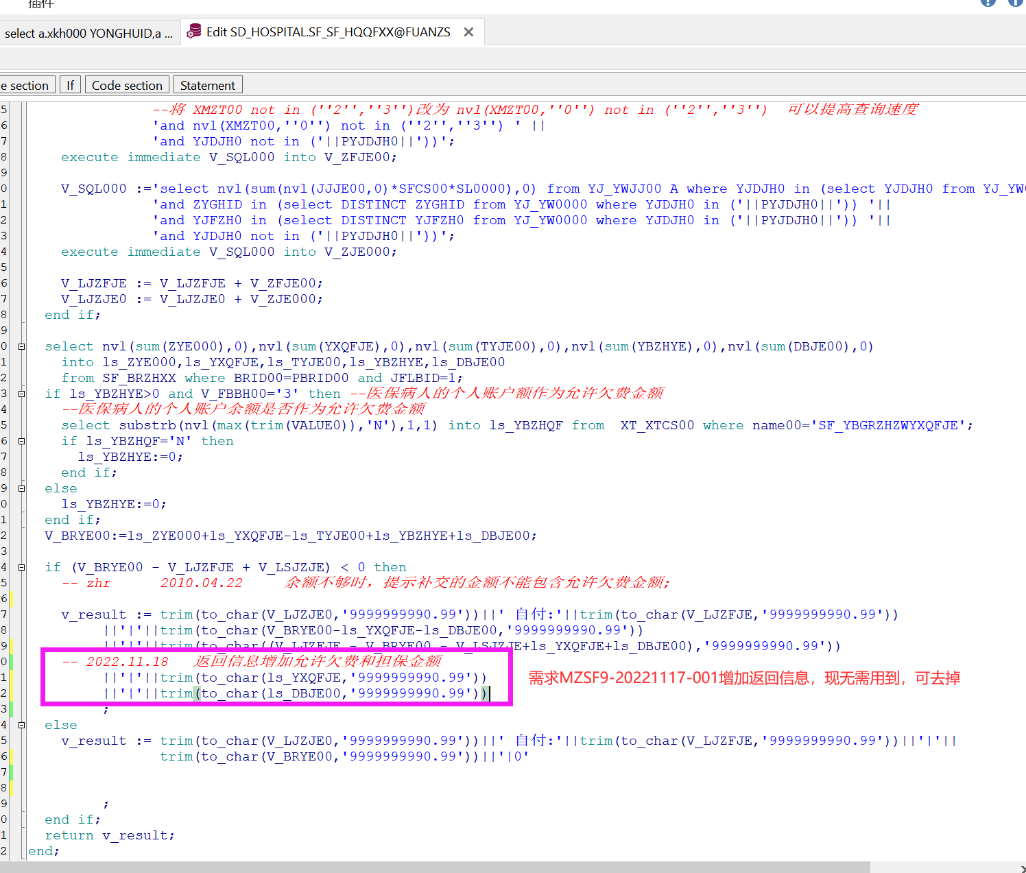Viewport: 1026px width, 873px height.
Task: Click the 'If' code navigation button
Action: [x=70, y=85]
